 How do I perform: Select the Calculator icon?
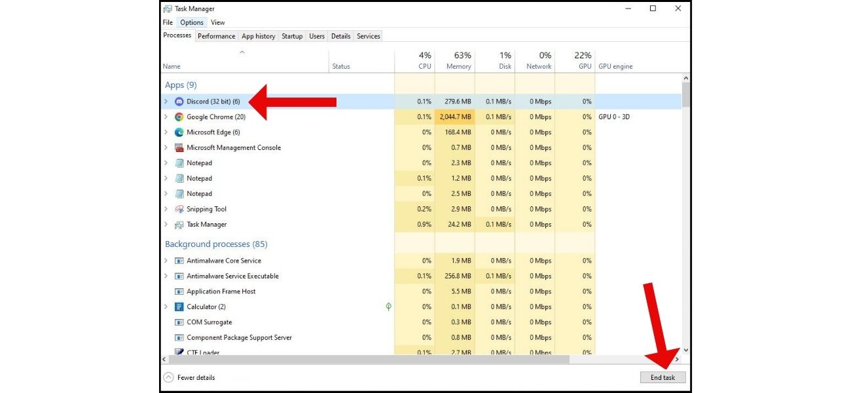(179, 307)
